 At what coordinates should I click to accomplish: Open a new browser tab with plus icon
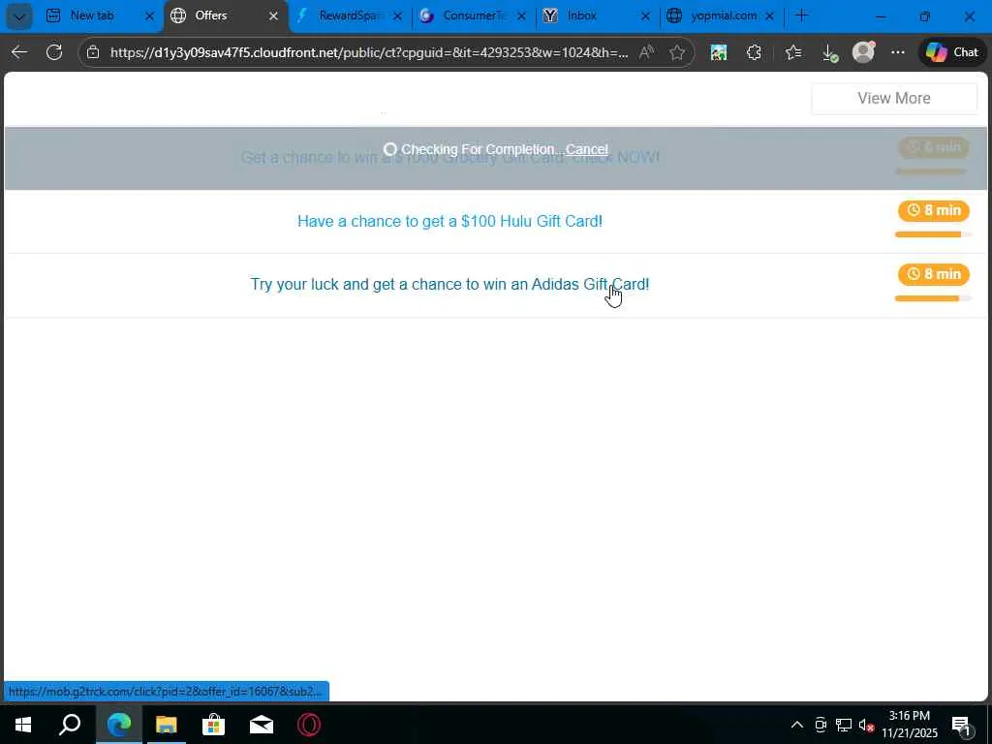[801, 15]
